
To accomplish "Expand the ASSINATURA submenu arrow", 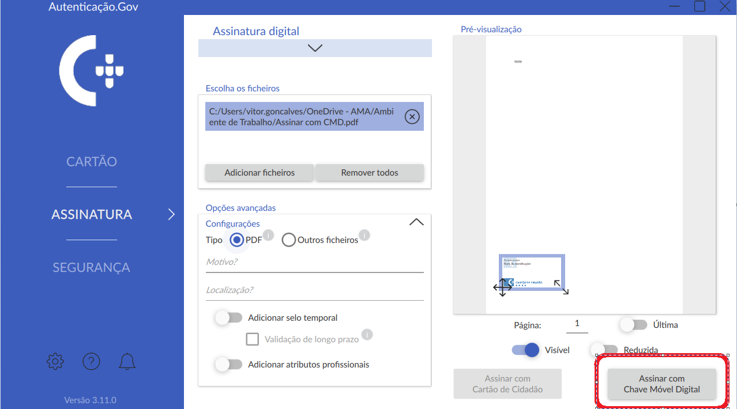I will pos(171,214).
